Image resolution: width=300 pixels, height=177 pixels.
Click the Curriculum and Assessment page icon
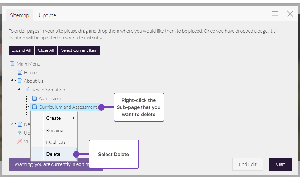click(34, 107)
